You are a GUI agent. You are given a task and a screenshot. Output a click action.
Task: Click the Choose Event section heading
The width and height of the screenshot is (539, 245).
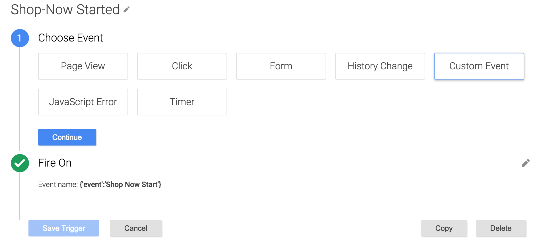tap(71, 38)
